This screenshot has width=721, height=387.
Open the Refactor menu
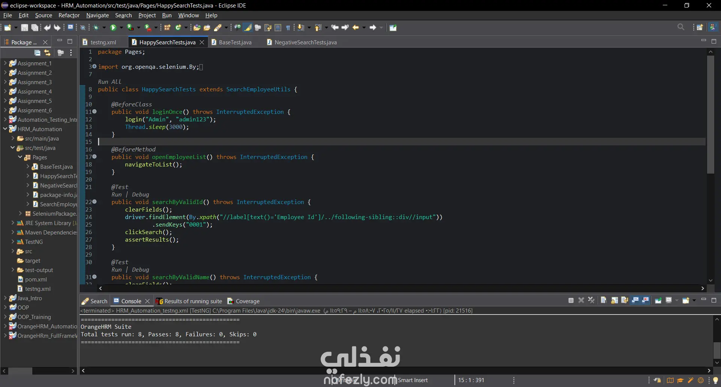pos(69,15)
